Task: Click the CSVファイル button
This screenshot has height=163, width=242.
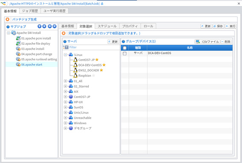Action: (207, 42)
